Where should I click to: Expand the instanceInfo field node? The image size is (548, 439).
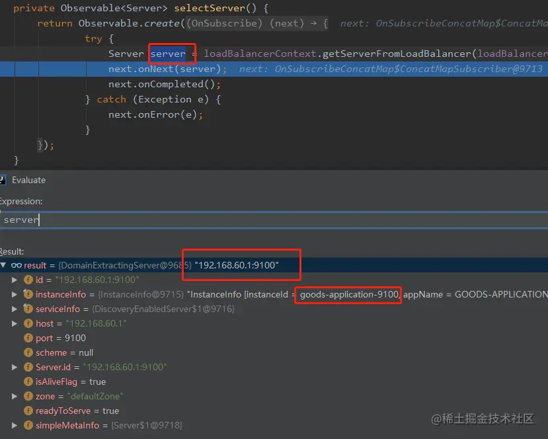tap(15, 295)
